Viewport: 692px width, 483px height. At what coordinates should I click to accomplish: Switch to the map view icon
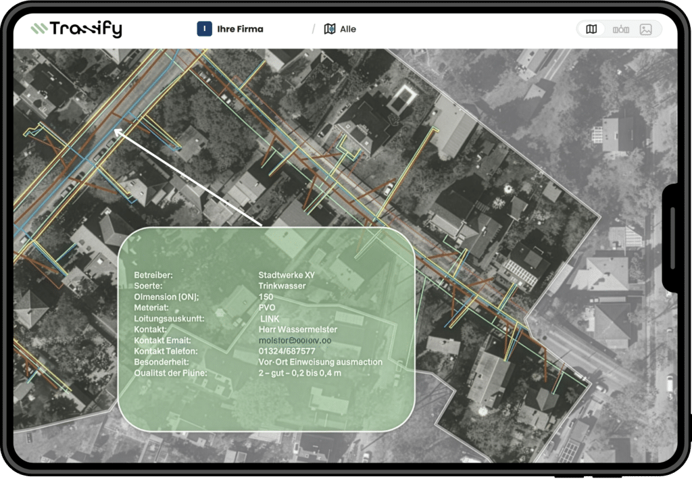tap(591, 29)
